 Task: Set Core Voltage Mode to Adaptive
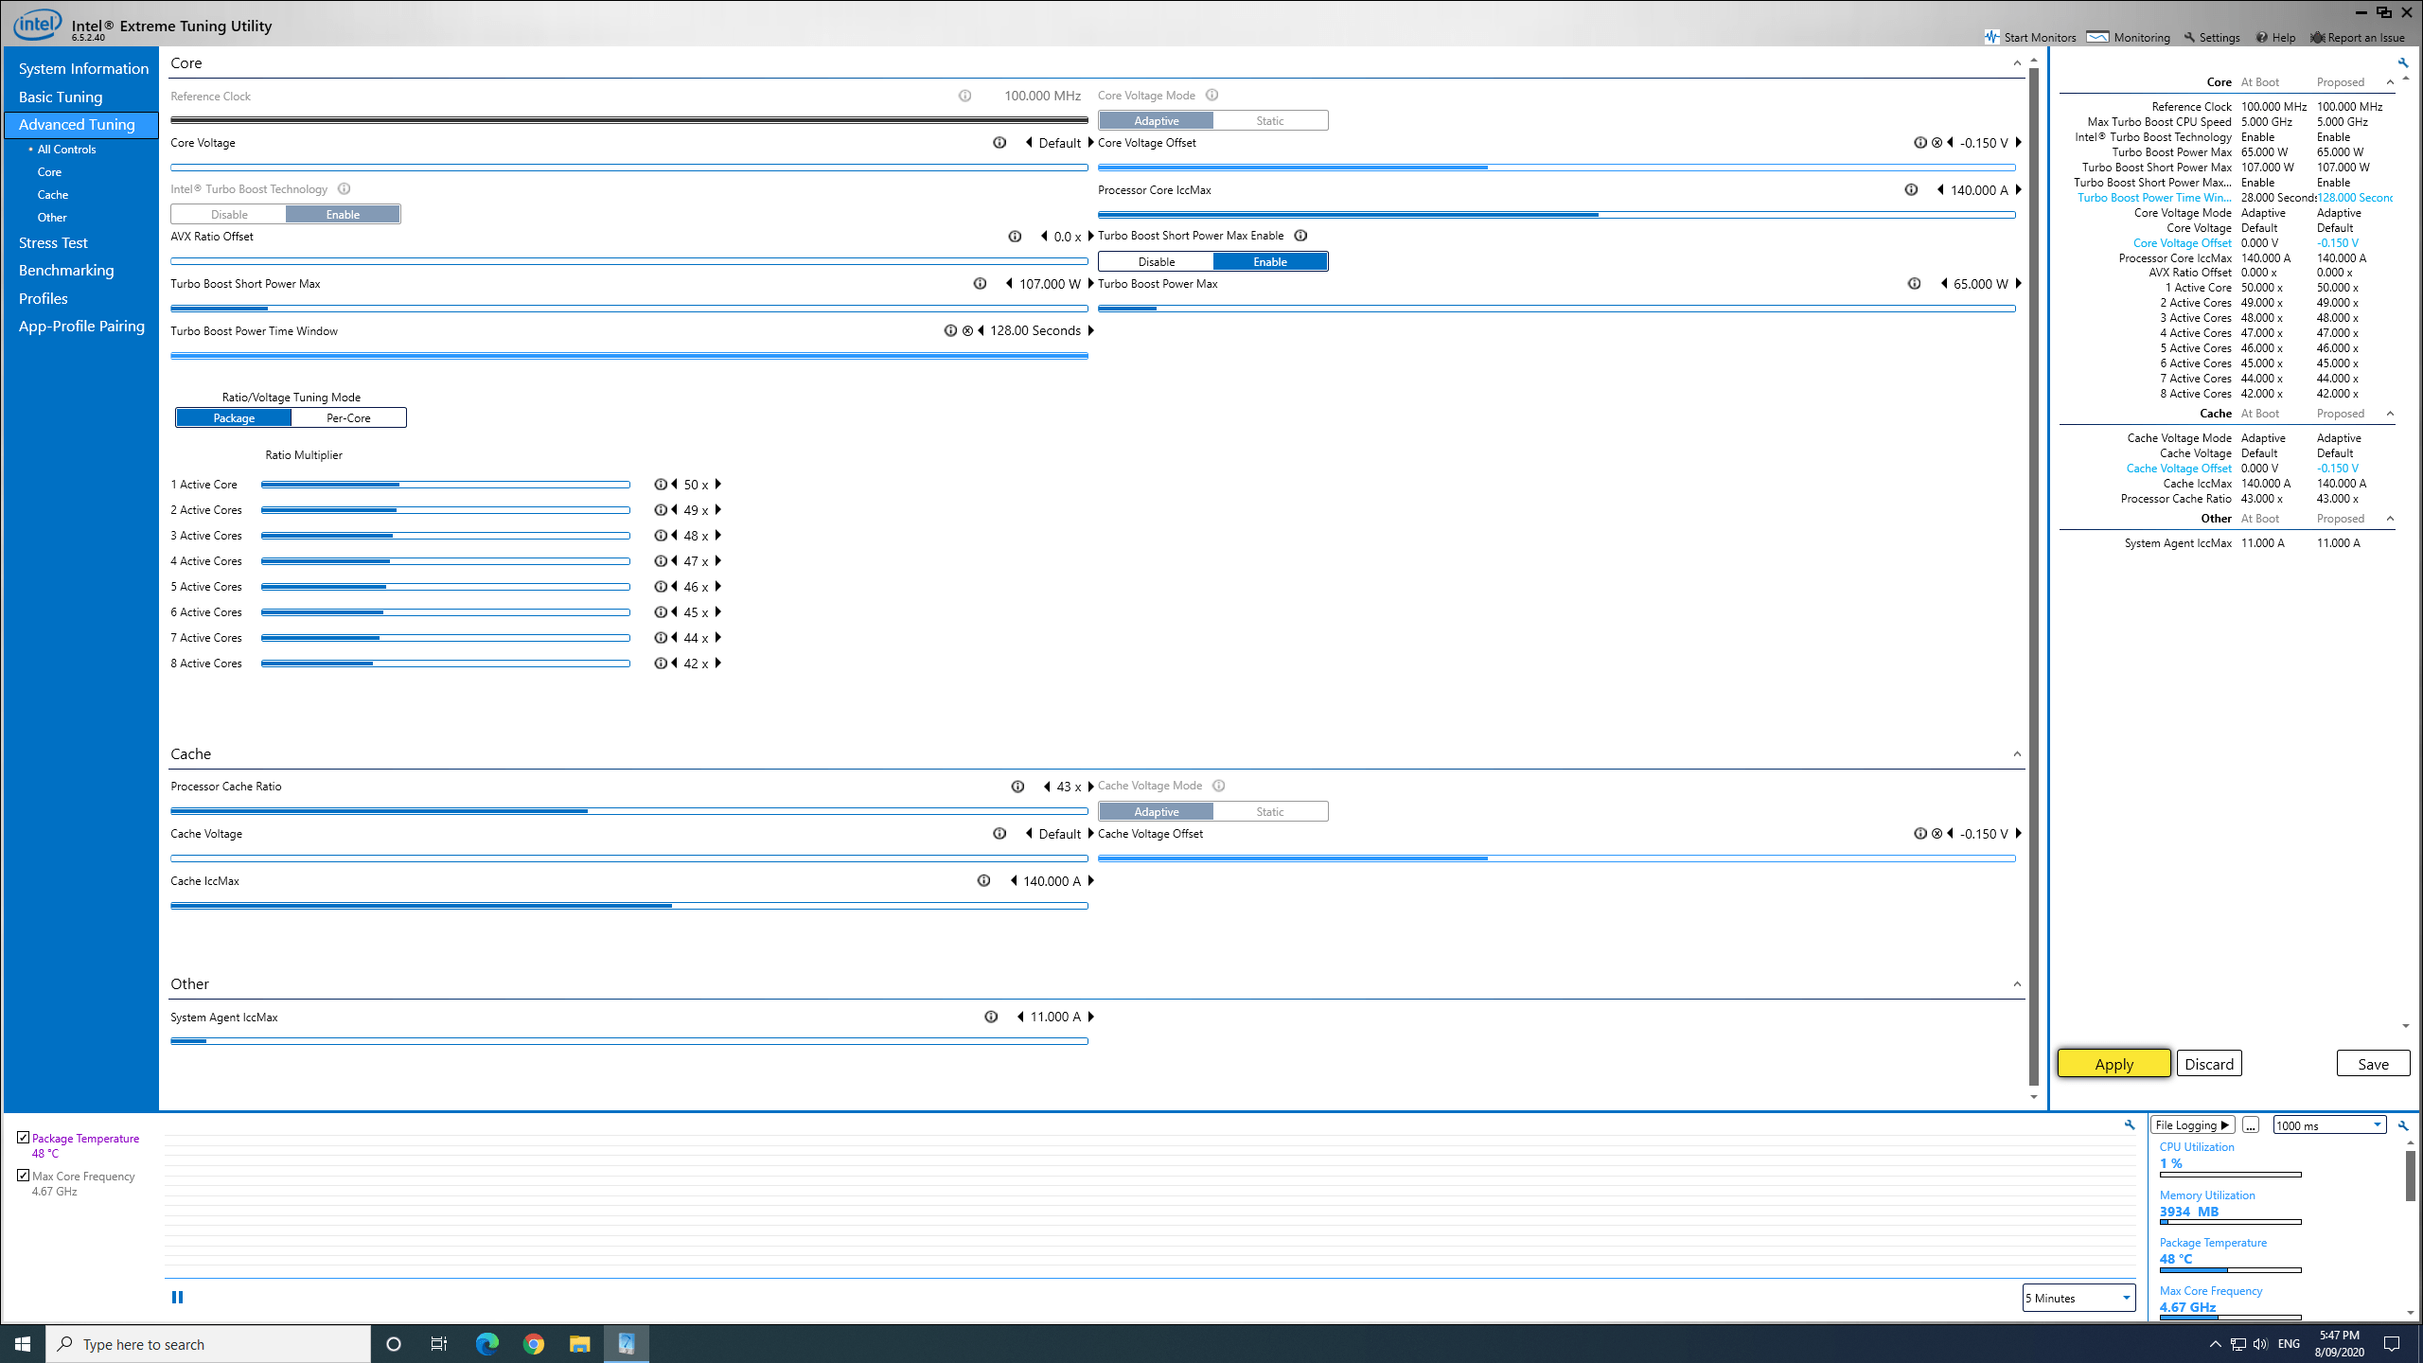click(x=1156, y=121)
